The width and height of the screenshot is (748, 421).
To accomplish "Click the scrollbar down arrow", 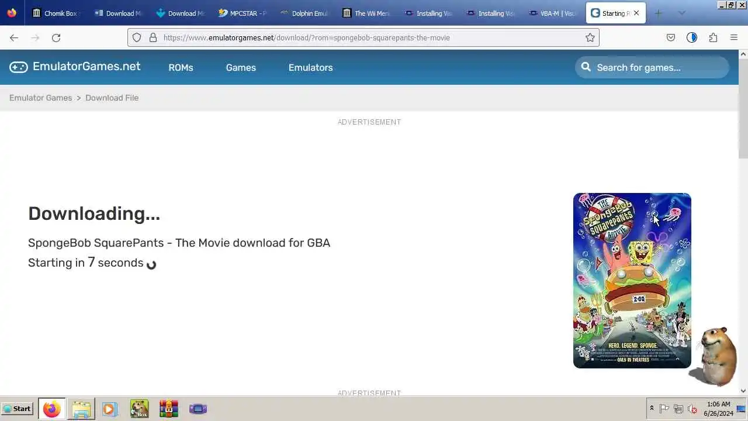I will click(743, 391).
